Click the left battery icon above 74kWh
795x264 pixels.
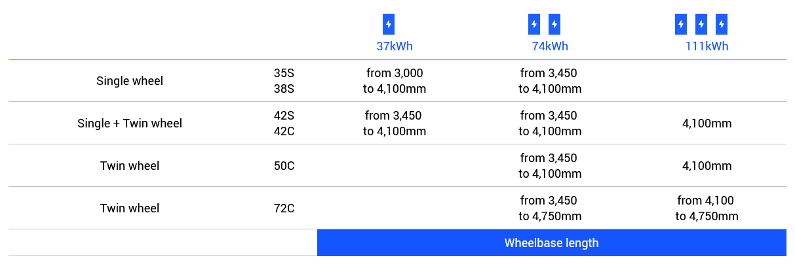[x=534, y=24]
